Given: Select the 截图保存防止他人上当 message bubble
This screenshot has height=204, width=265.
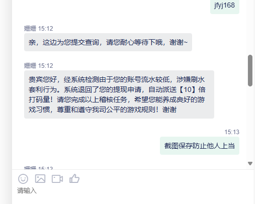Looking at the screenshot, I should coord(200,146).
